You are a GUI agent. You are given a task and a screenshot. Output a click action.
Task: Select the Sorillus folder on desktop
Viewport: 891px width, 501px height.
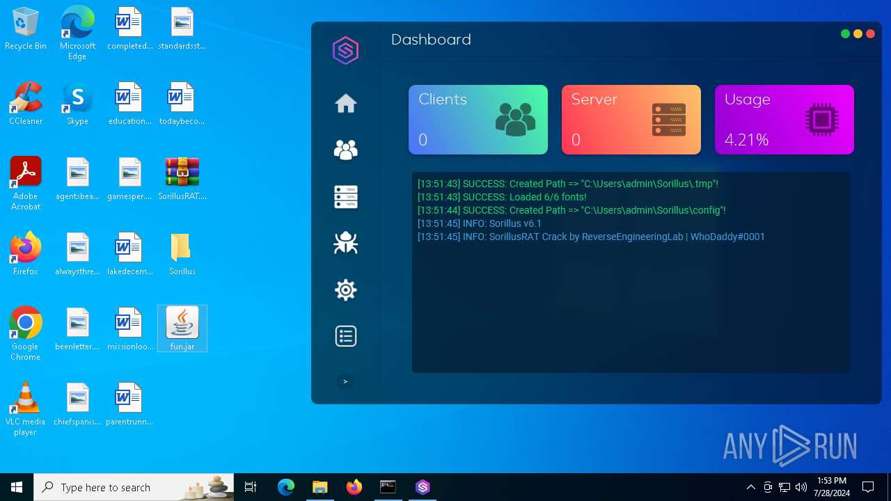[182, 254]
